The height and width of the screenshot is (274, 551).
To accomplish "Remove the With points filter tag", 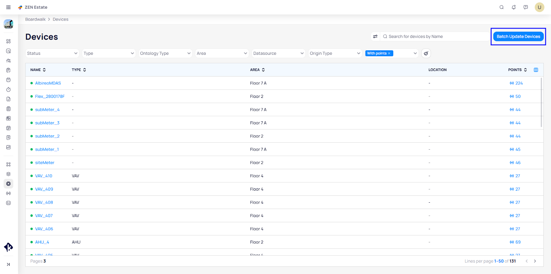I will [x=389, y=53].
